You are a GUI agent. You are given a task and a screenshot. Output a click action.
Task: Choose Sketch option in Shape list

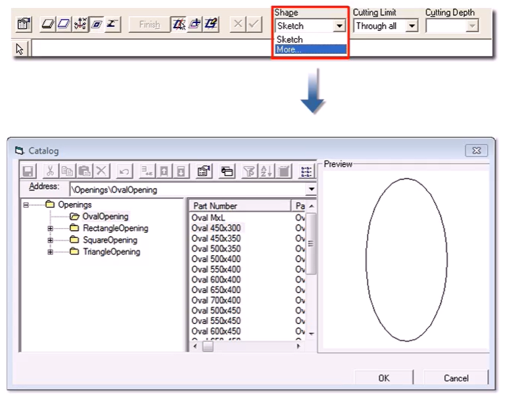pyautogui.click(x=290, y=39)
